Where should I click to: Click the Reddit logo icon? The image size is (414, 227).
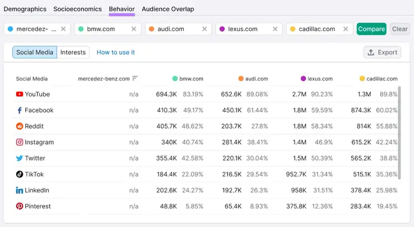pyautogui.click(x=19, y=126)
